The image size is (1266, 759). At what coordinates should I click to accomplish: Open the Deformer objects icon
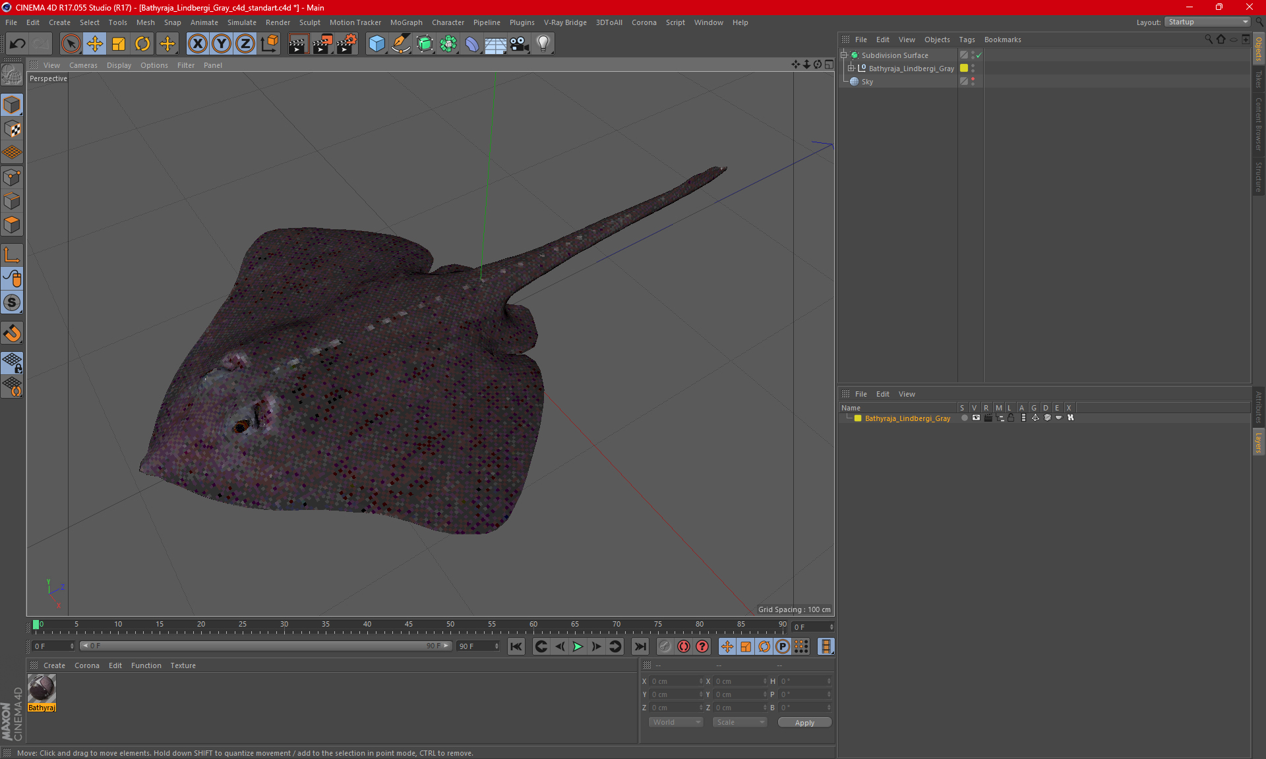tap(472, 44)
